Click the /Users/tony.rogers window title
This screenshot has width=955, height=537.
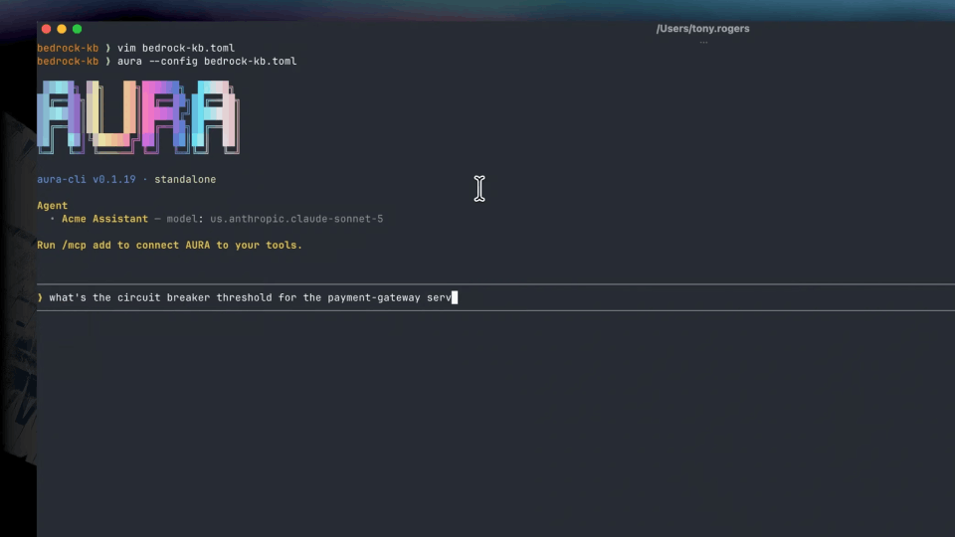703,29
